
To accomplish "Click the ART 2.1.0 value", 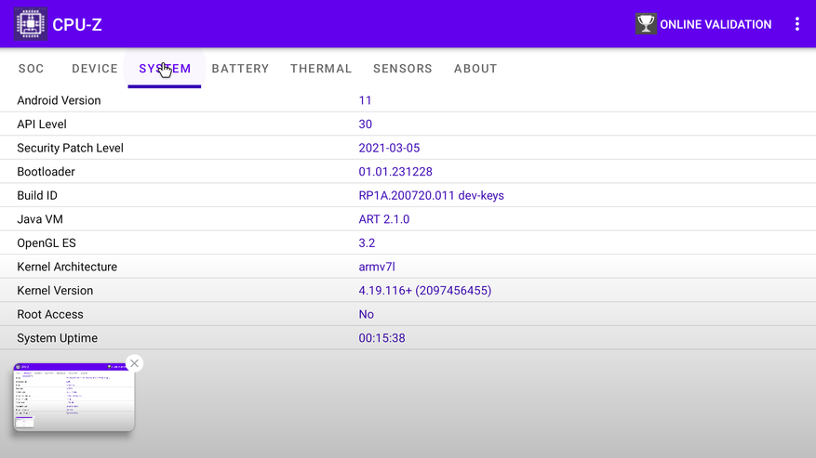I will tap(384, 219).
